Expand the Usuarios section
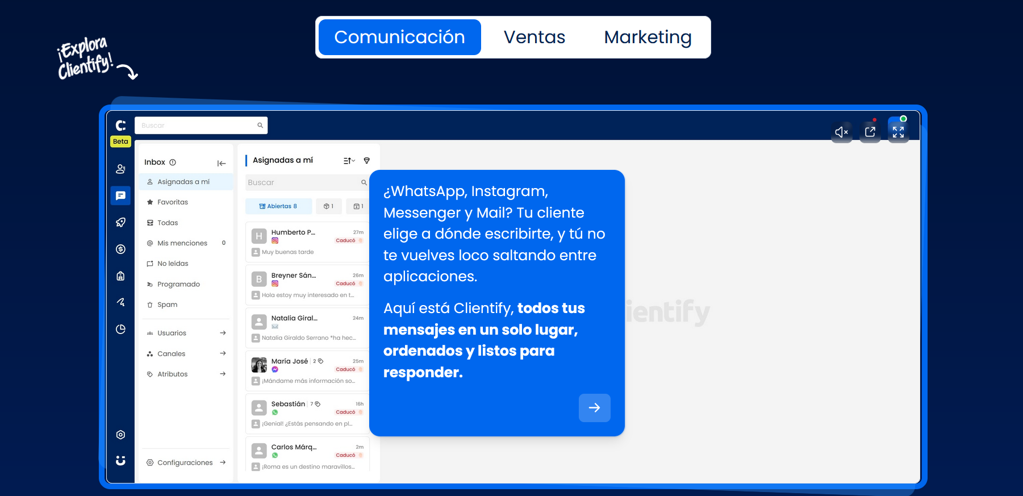The image size is (1023, 496). point(223,333)
